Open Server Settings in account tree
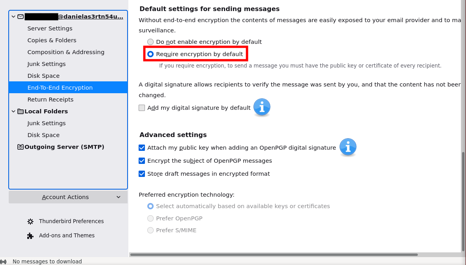Screen dimensions: 466x265 [50, 28]
